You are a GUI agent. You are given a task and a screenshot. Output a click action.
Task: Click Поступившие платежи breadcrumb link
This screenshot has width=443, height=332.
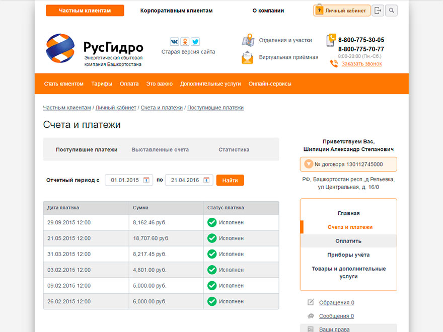215,108
